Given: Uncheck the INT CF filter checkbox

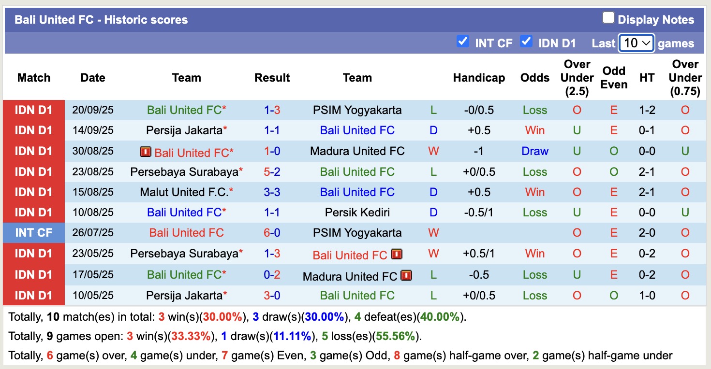Looking at the screenshot, I should tap(462, 43).
